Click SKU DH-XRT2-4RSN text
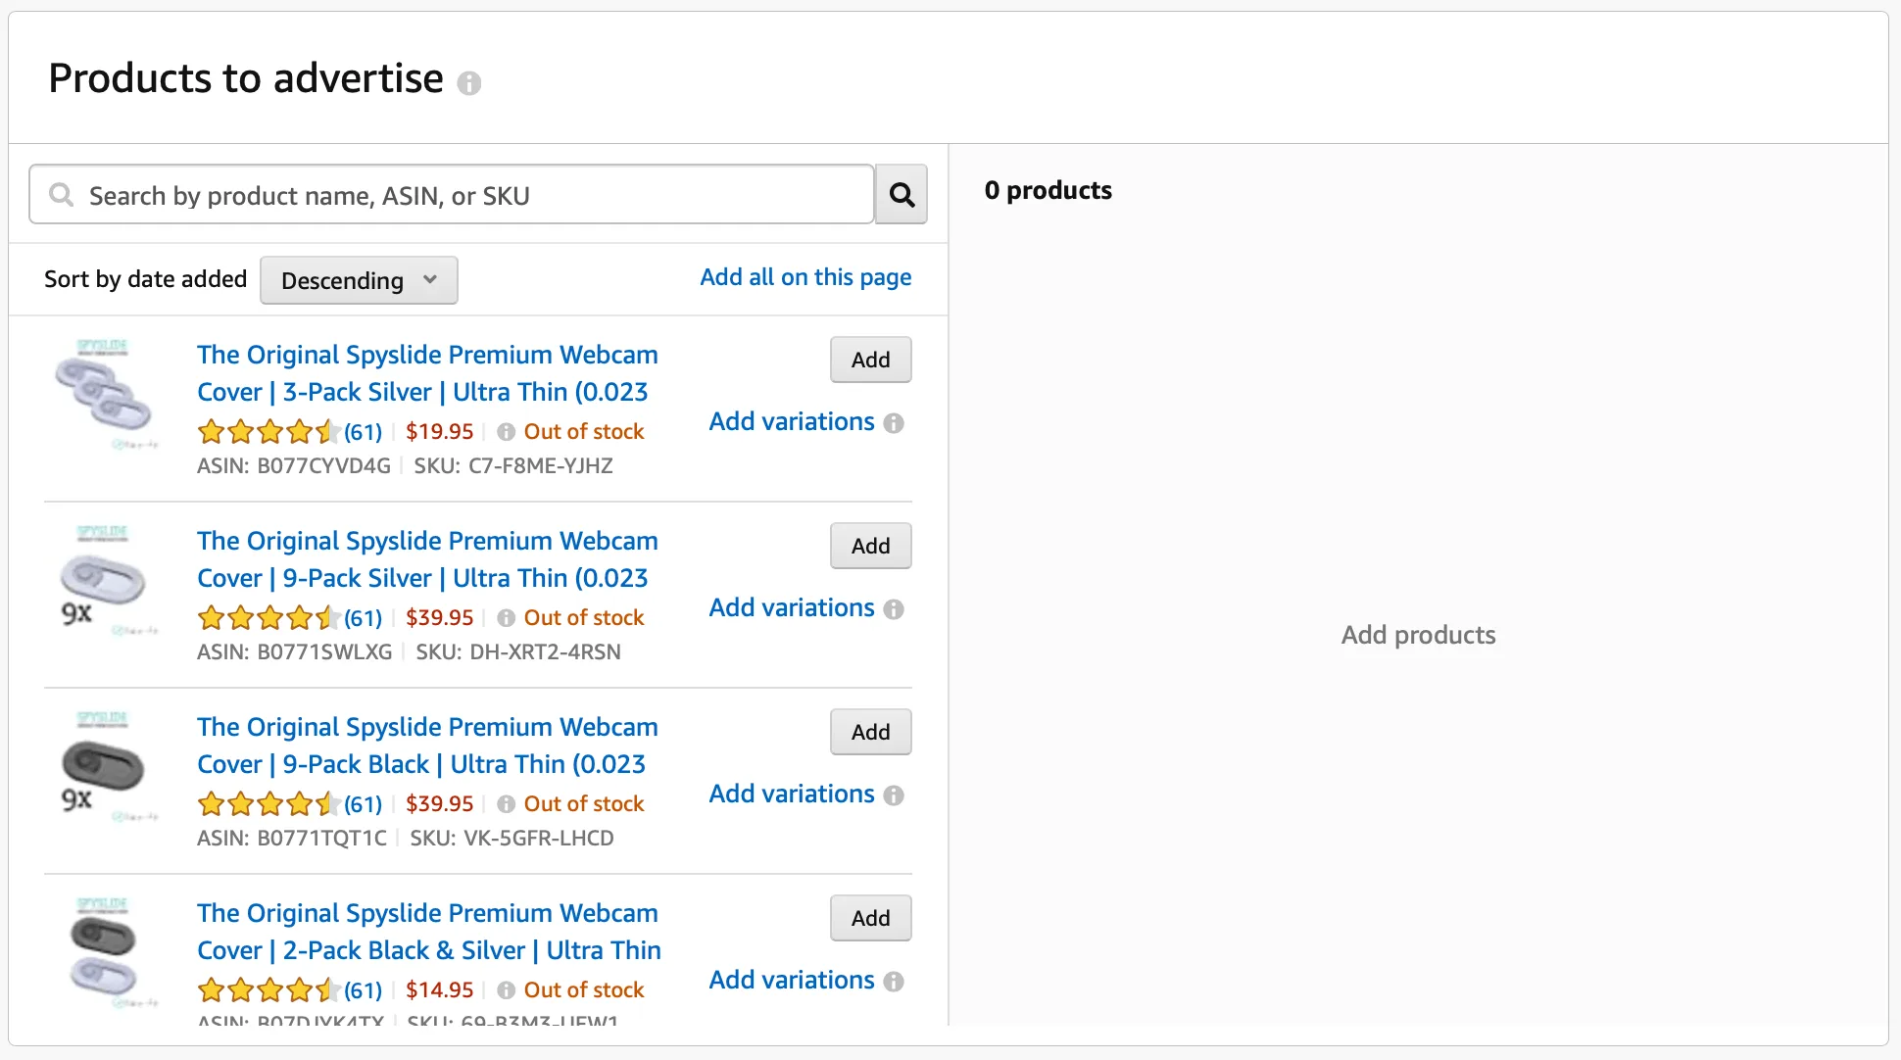 [x=518, y=652]
